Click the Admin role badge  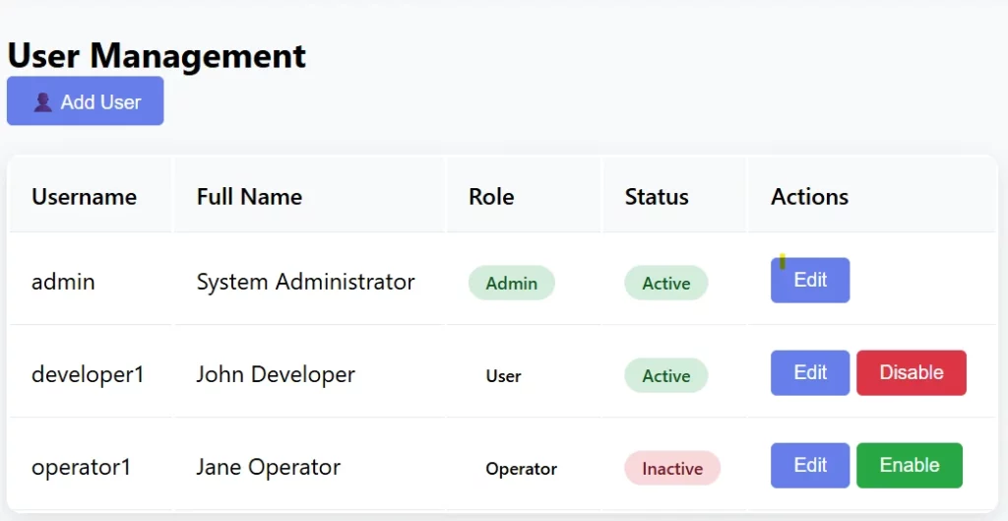click(x=512, y=283)
